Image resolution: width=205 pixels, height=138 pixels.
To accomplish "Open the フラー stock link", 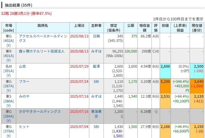I will coord(24,81).
